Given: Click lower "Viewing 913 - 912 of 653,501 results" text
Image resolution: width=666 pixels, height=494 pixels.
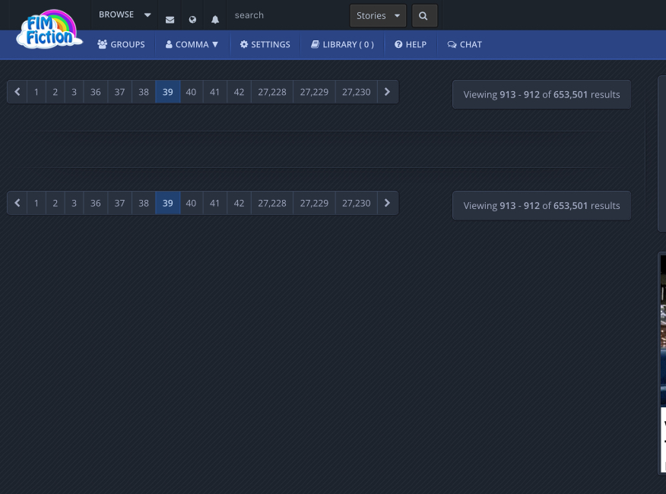Looking at the screenshot, I should [x=541, y=206].
